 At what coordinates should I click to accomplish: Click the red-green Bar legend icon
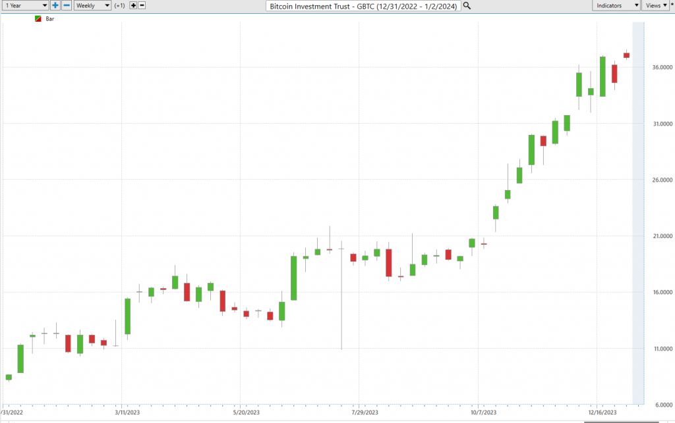click(38, 19)
